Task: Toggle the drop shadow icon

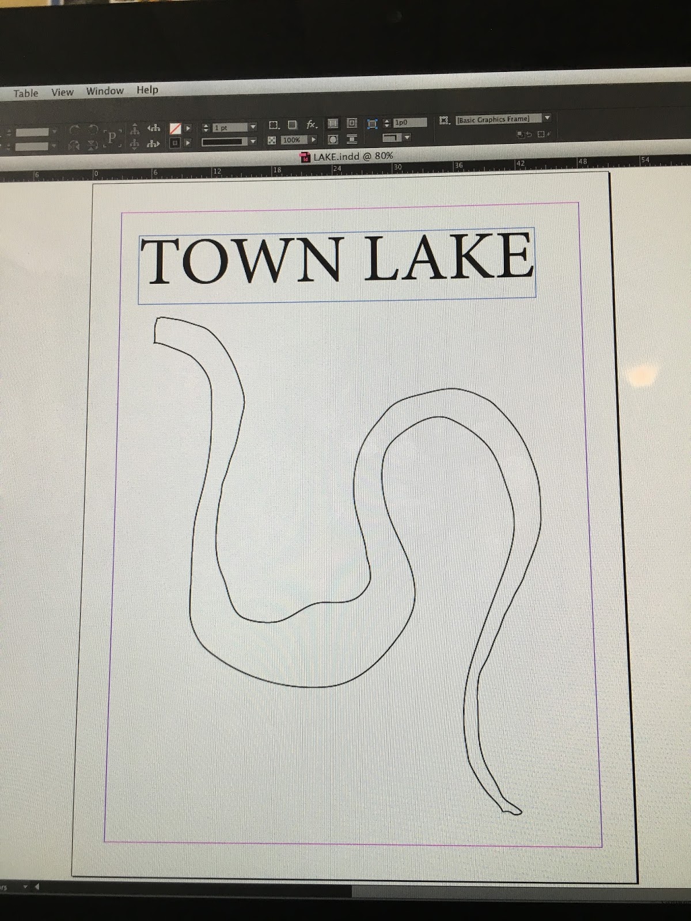Action: point(293,124)
